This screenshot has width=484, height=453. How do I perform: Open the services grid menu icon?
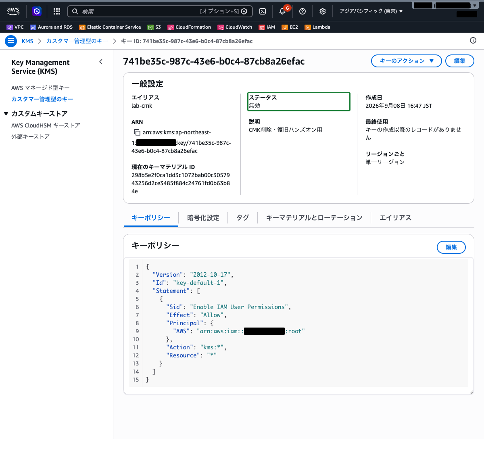[x=57, y=11]
